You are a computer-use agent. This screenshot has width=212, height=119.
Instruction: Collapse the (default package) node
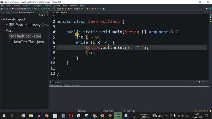pos(7,36)
